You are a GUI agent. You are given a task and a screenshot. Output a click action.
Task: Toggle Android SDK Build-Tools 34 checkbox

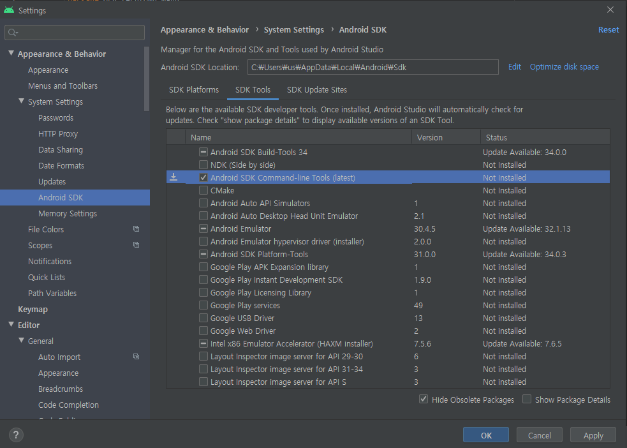pos(203,152)
